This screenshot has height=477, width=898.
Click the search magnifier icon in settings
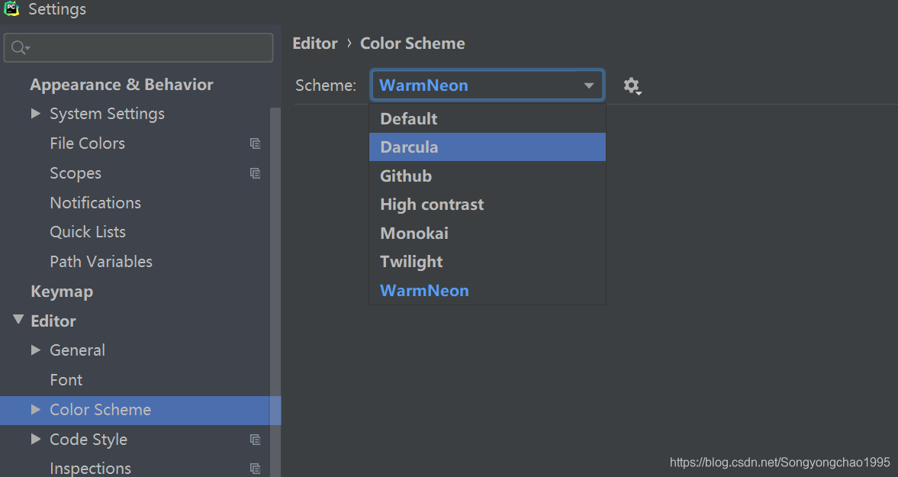coord(20,47)
